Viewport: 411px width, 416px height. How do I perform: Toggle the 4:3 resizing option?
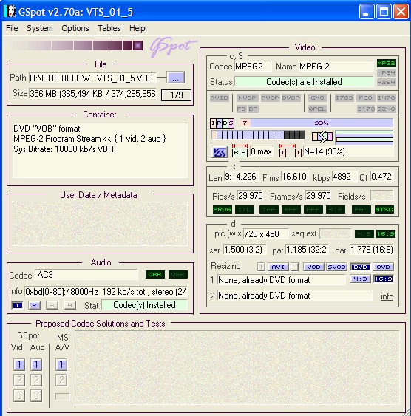360,279
